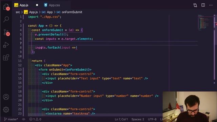
Task: Click const App declaration on line 3
Action: coord(44,26)
